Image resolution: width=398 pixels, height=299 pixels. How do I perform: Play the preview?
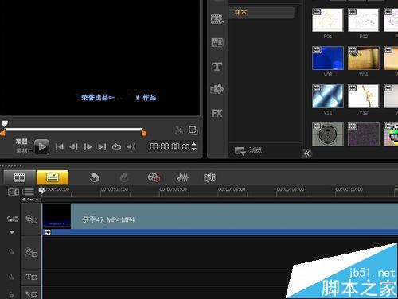[x=41, y=146]
